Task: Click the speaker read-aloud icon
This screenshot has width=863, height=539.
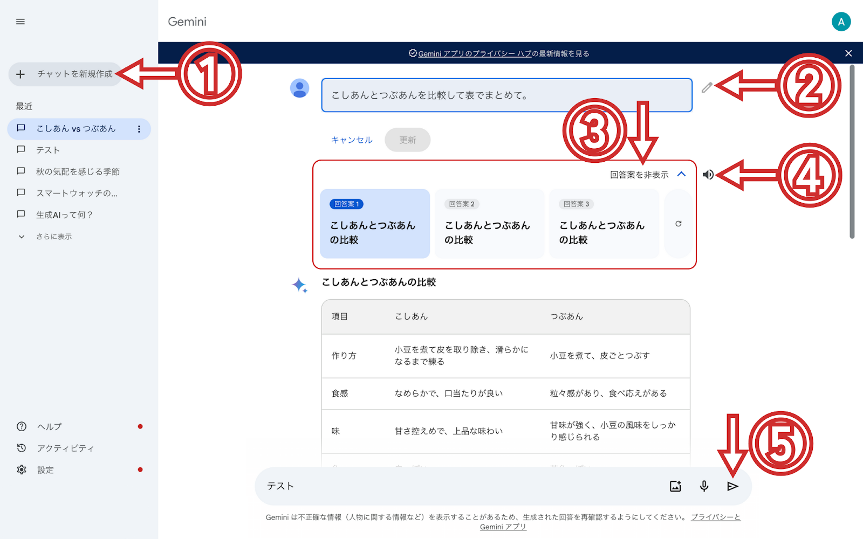Action: pyautogui.click(x=708, y=175)
